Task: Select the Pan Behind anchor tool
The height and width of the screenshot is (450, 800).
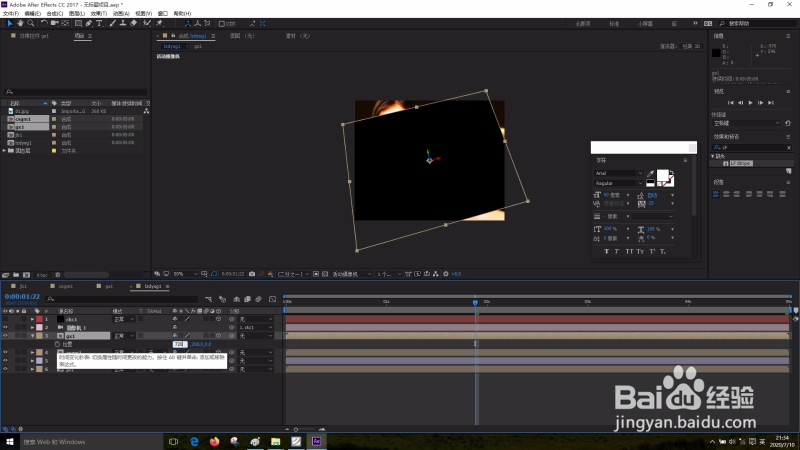Action: (x=65, y=23)
